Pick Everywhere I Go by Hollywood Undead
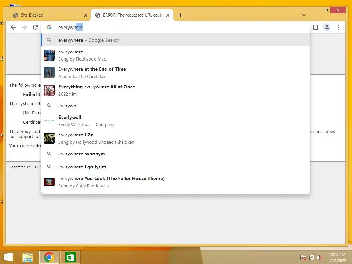352x264 pixels. [x=176, y=138]
